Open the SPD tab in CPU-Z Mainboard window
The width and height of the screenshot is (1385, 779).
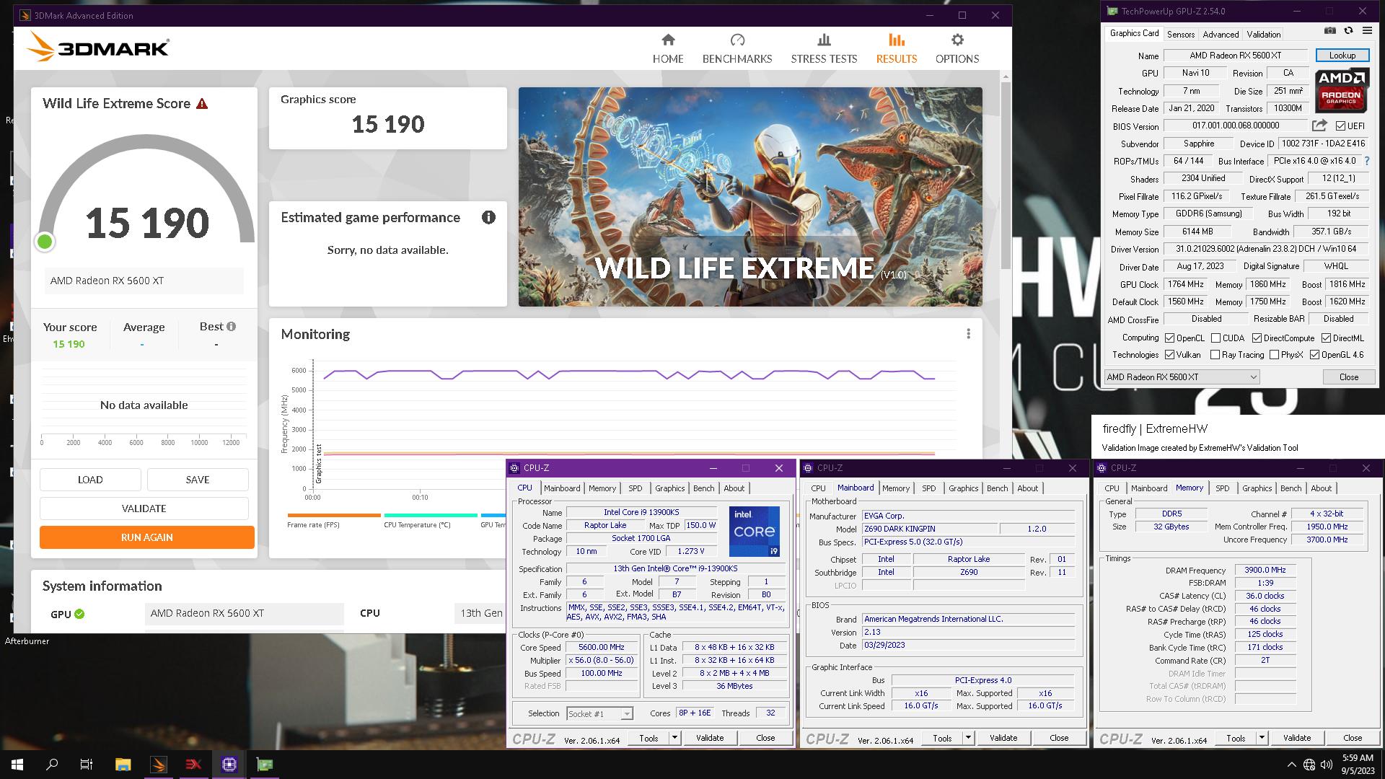(x=928, y=488)
